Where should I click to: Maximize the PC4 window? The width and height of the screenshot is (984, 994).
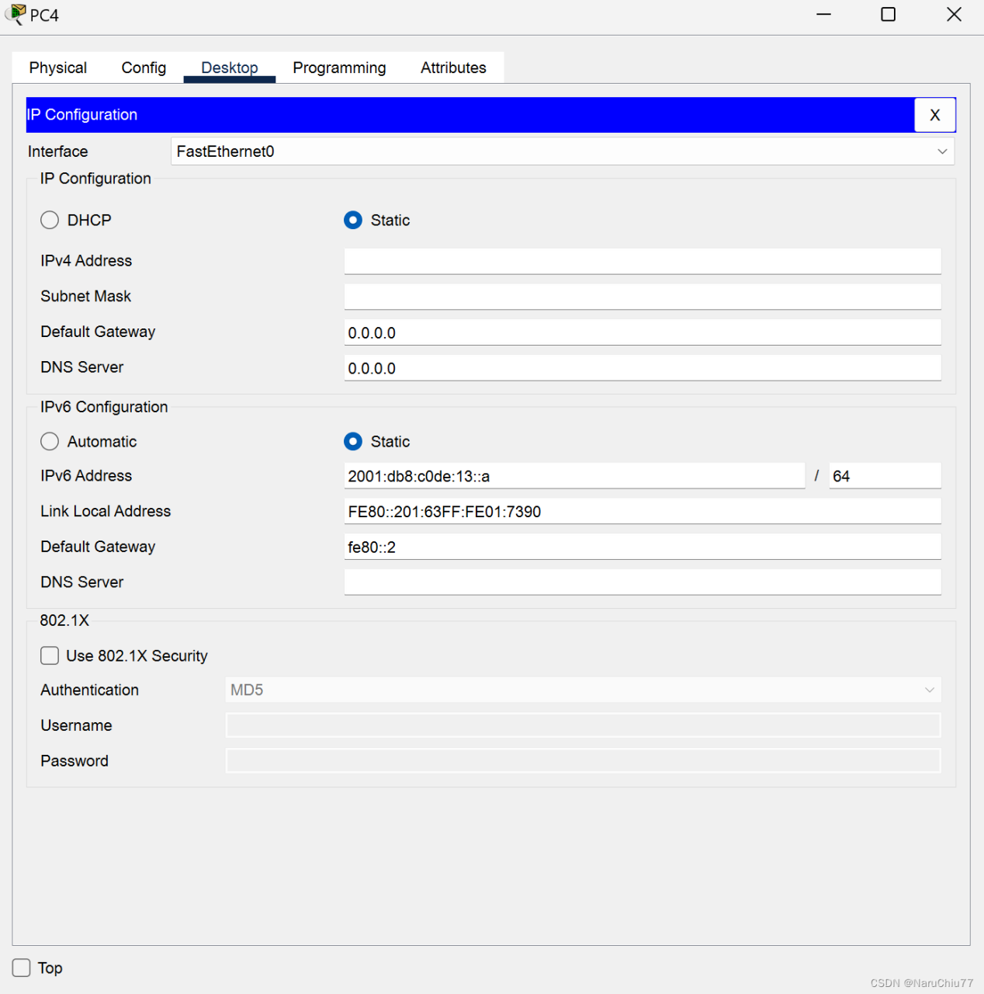888,15
